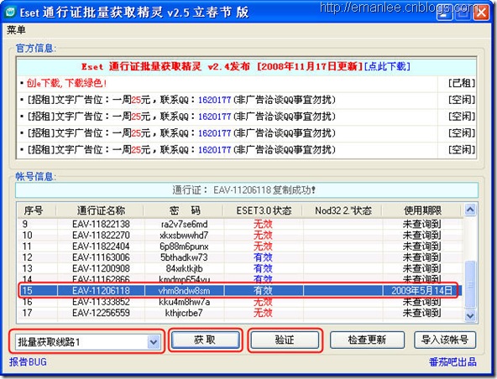Click 无效 status in row 17
The width and height of the screenshot is (497, 379).
(263, 313)
